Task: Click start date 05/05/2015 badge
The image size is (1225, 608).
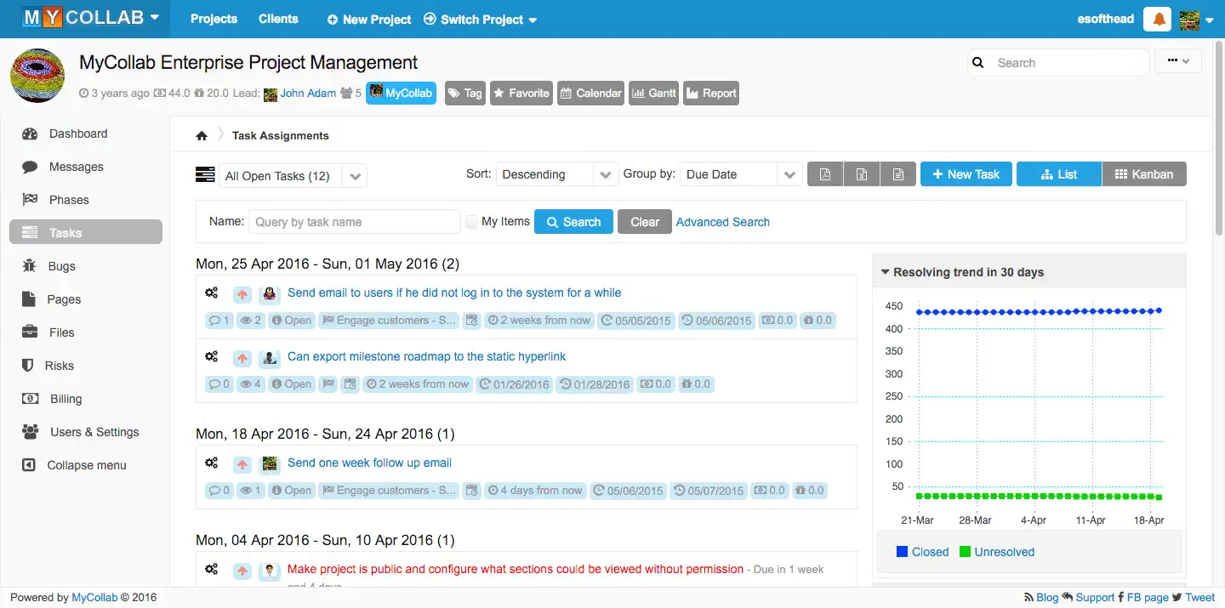Action: click(635, 321)
